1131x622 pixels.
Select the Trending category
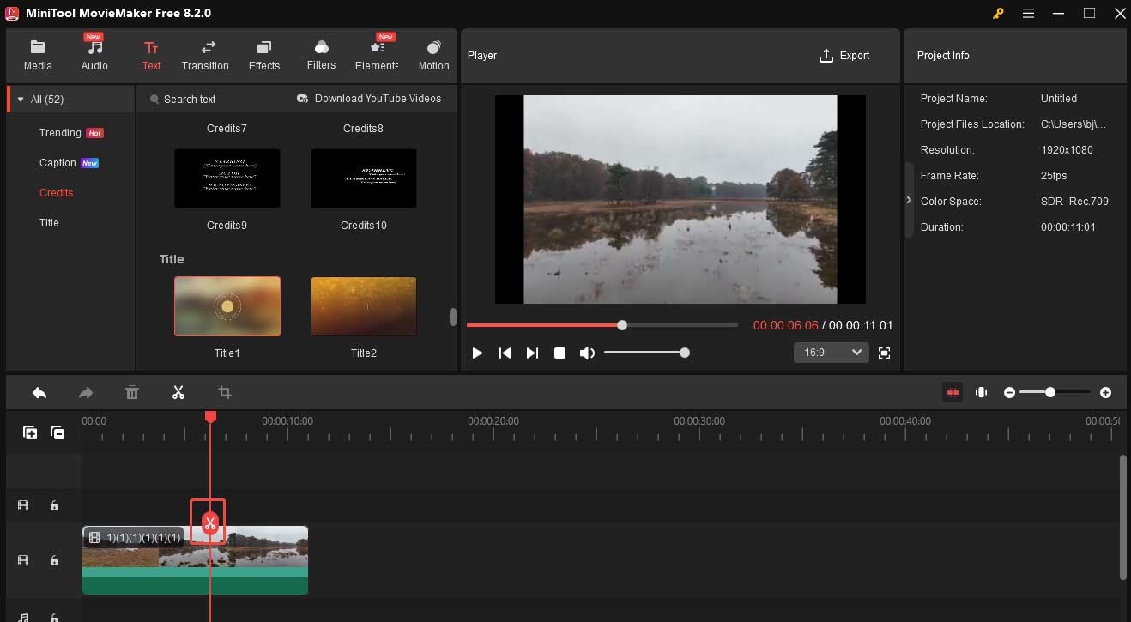[70, 133]
